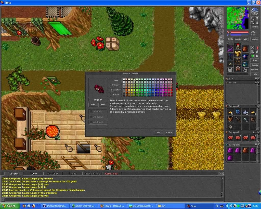Viewport: 261px width, 209px height.
Task: Click the compass rose on the minimap
Action: click(x=255, y=11)
